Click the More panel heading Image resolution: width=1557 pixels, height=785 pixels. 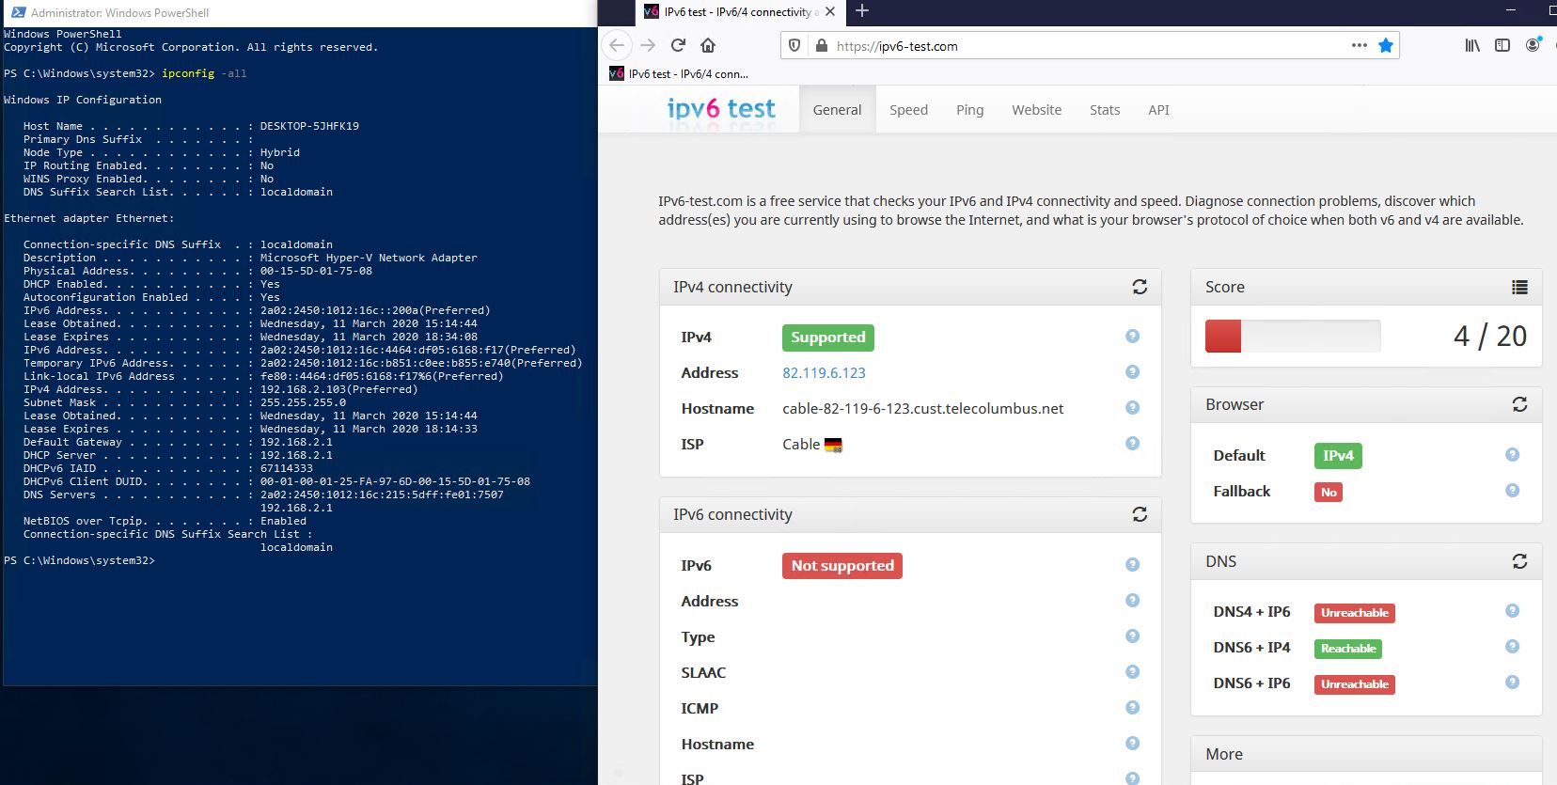tap(1224, 754)
